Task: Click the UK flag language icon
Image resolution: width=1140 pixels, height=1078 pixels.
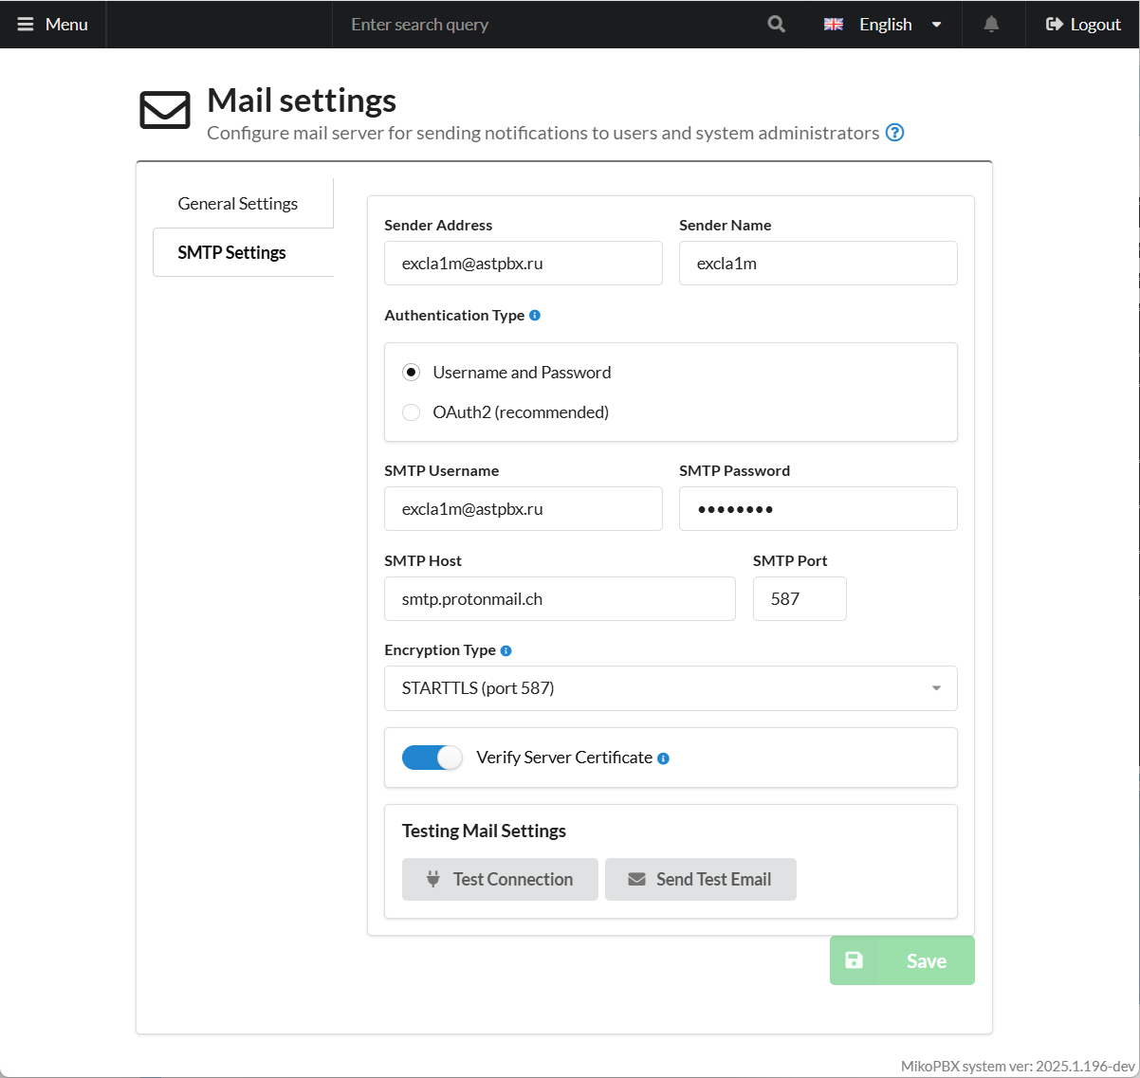Action: (x=834, y=25)
